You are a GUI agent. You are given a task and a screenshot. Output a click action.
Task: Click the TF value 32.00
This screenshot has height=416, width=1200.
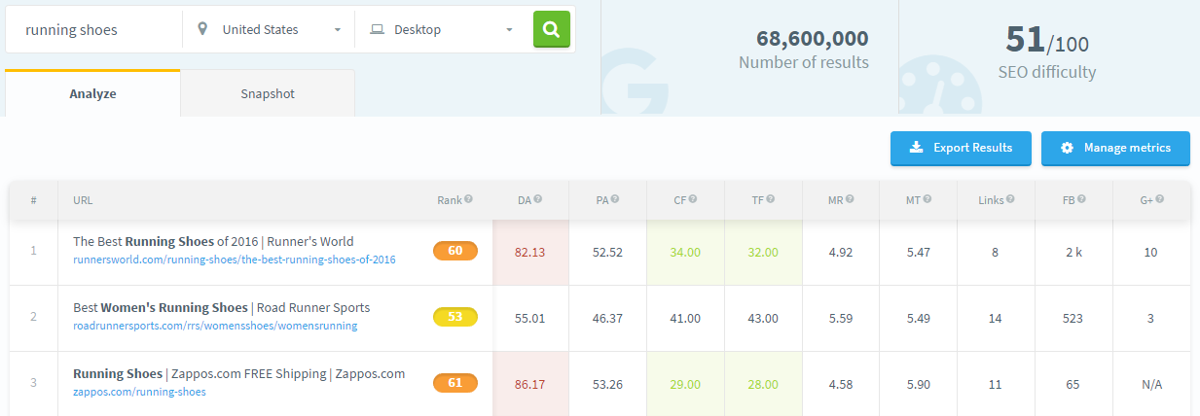pyautogui.click(x=763, y=252)
